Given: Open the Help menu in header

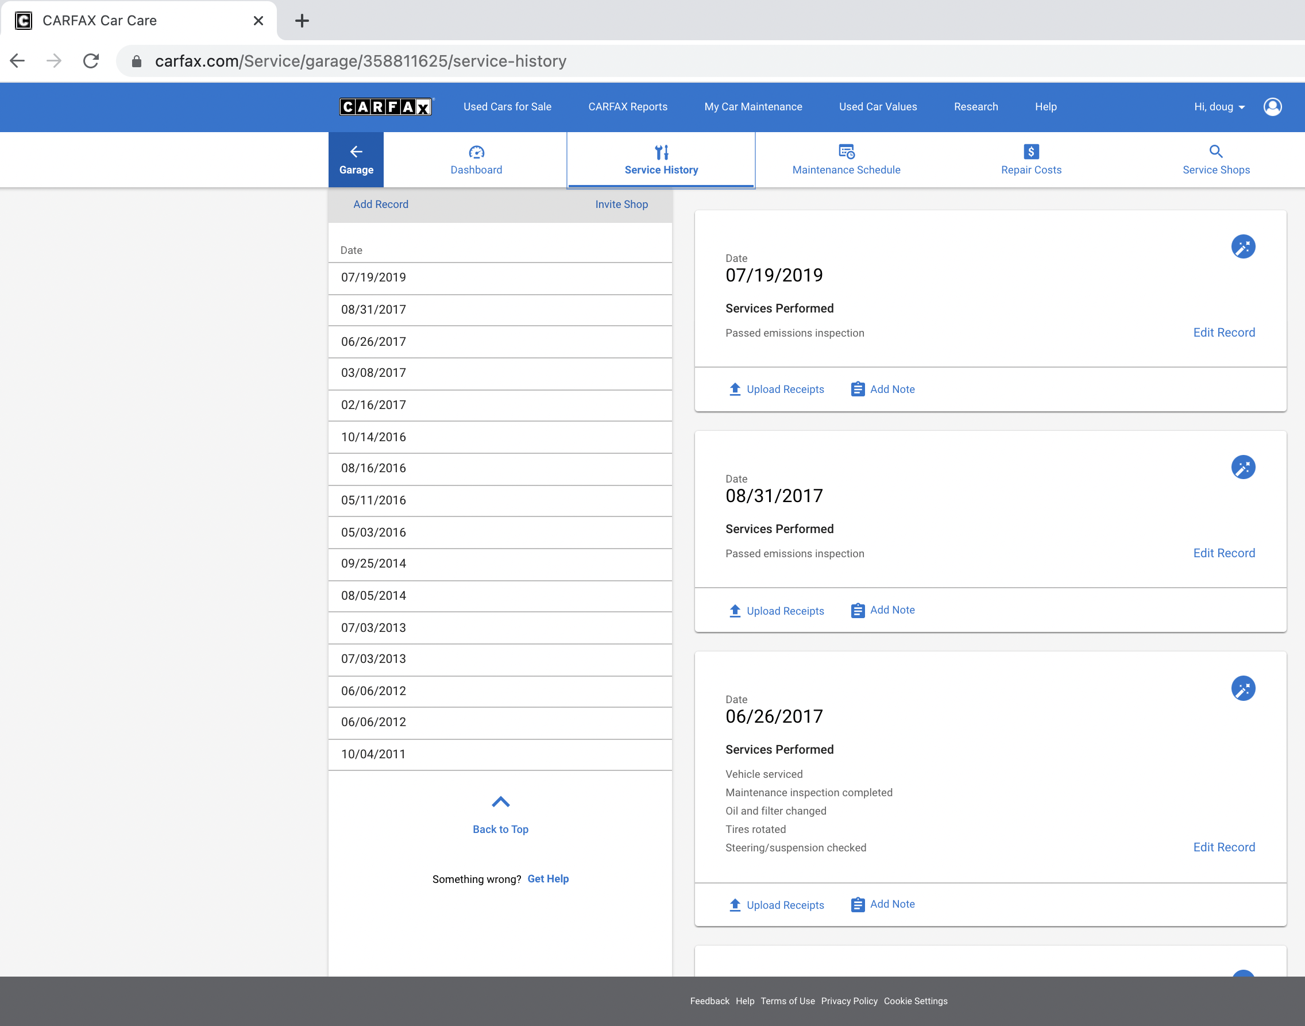Looking at the screenshot, I should (1045, 107).
